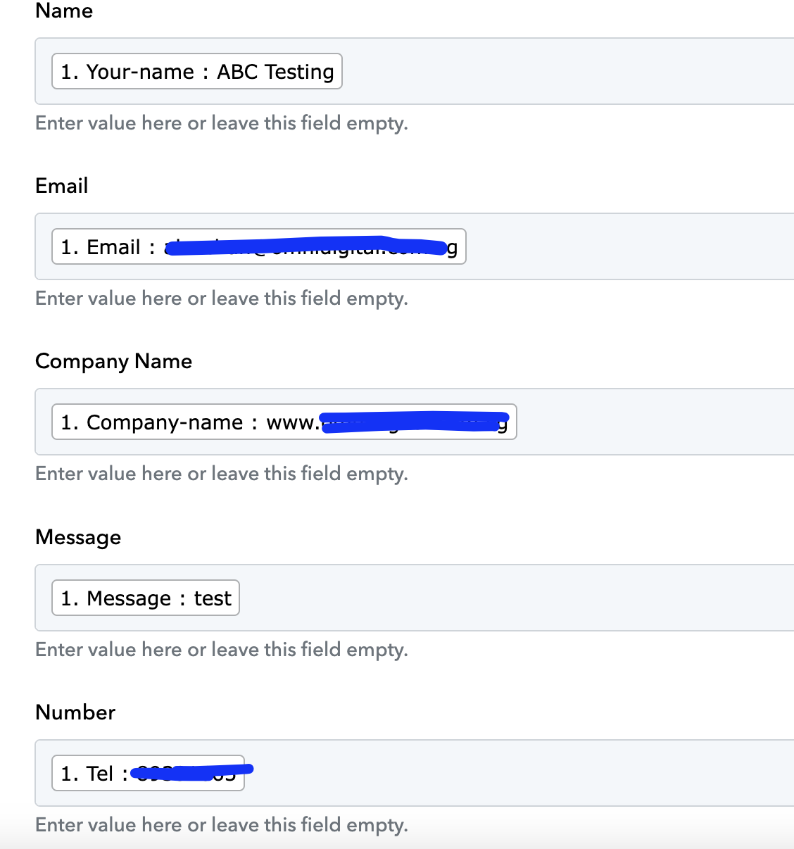Viewport: 794px width, 849px height.
Task: Click empty area of the Name input field
Action: [563, 71]
